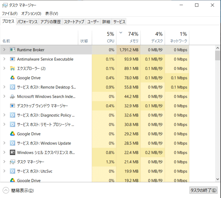The width and height of the screenshot is (221, 198).
Task: Click the 1,791.2 MB memory cell
Action: [x=128, y=50]
